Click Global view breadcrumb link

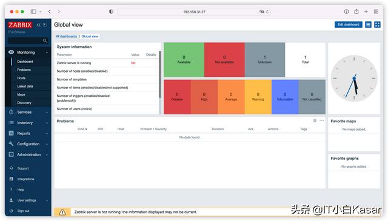click(x=90, y=36)
